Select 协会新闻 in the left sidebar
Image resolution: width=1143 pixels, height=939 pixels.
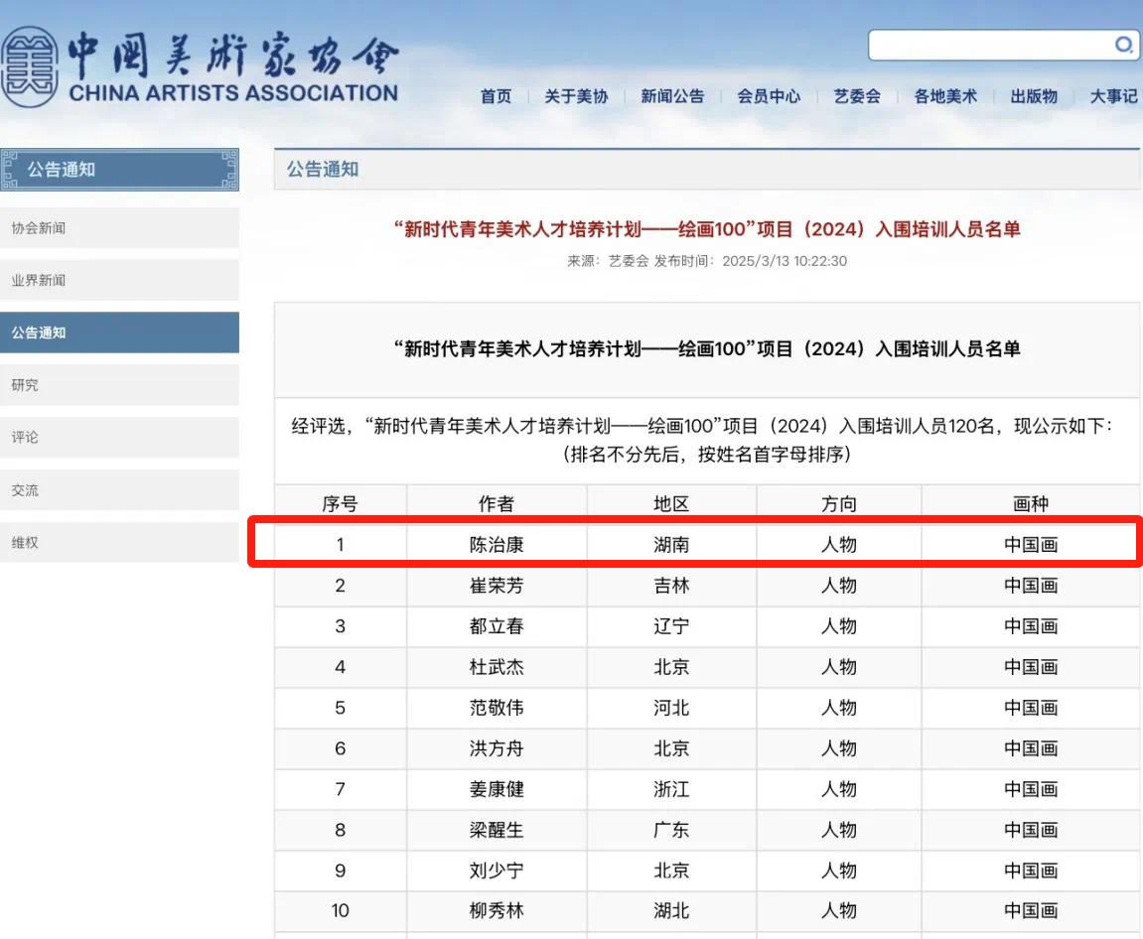(119, 227)
